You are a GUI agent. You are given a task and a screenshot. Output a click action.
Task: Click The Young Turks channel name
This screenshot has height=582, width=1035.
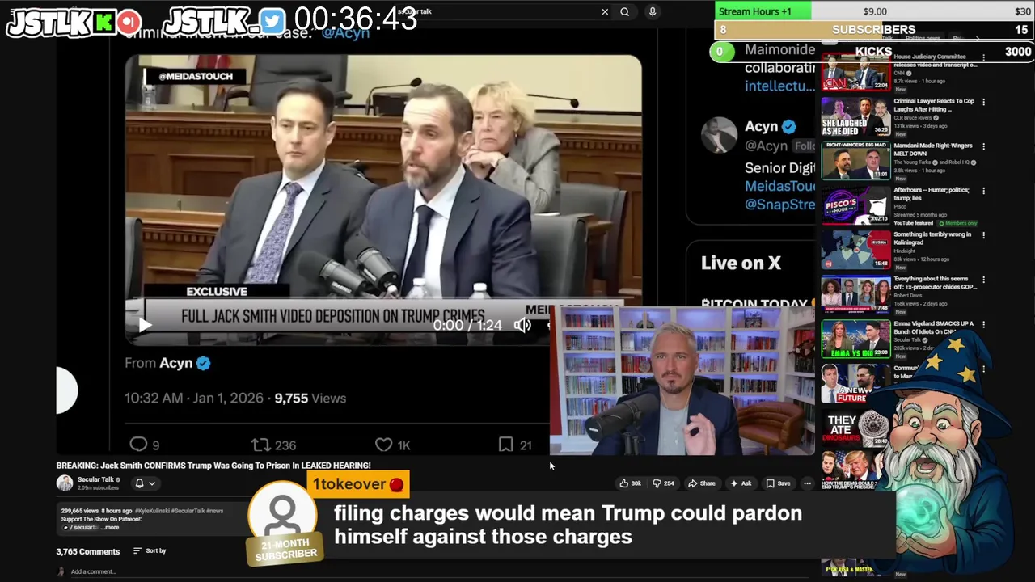click(x=912, y=162)
